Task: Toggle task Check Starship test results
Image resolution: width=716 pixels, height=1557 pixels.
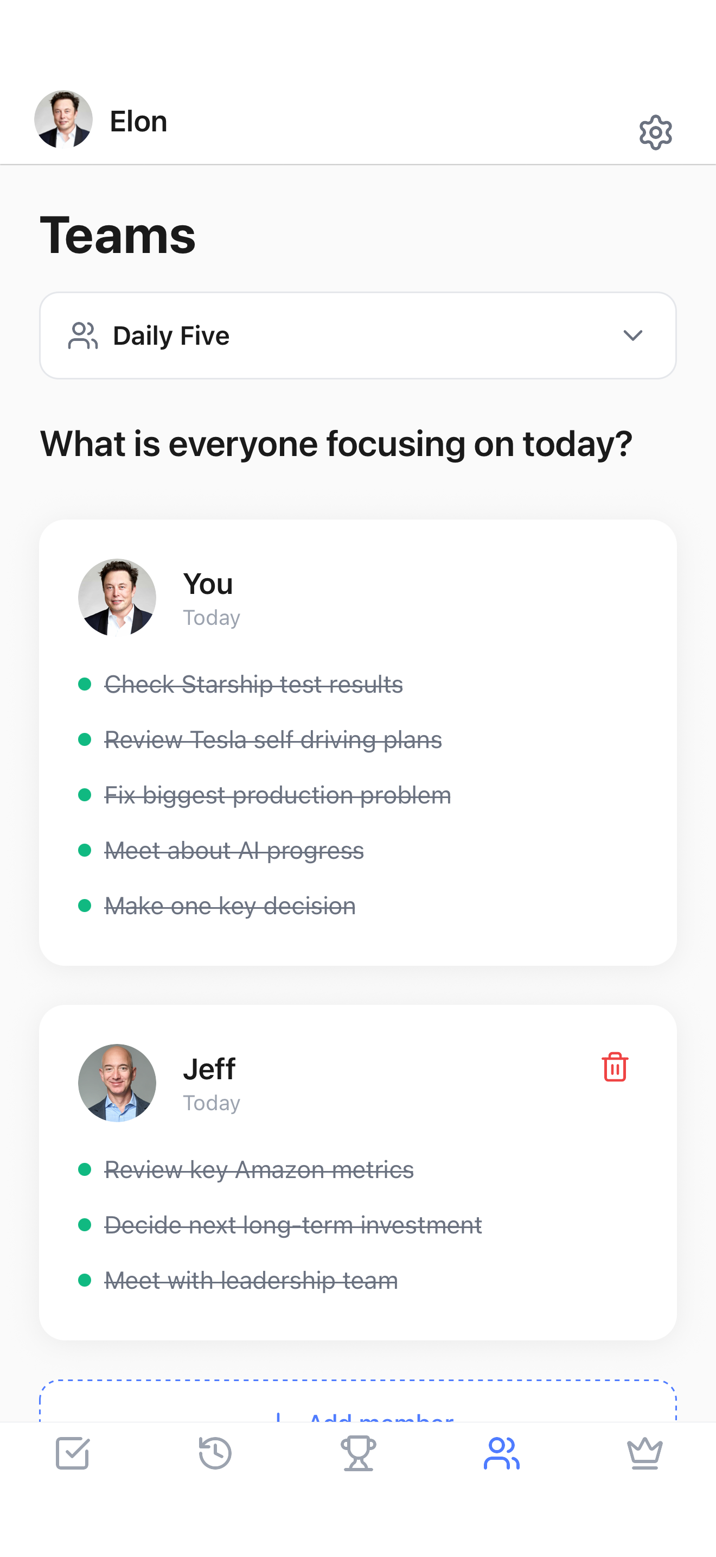Action: pos(253,684)
